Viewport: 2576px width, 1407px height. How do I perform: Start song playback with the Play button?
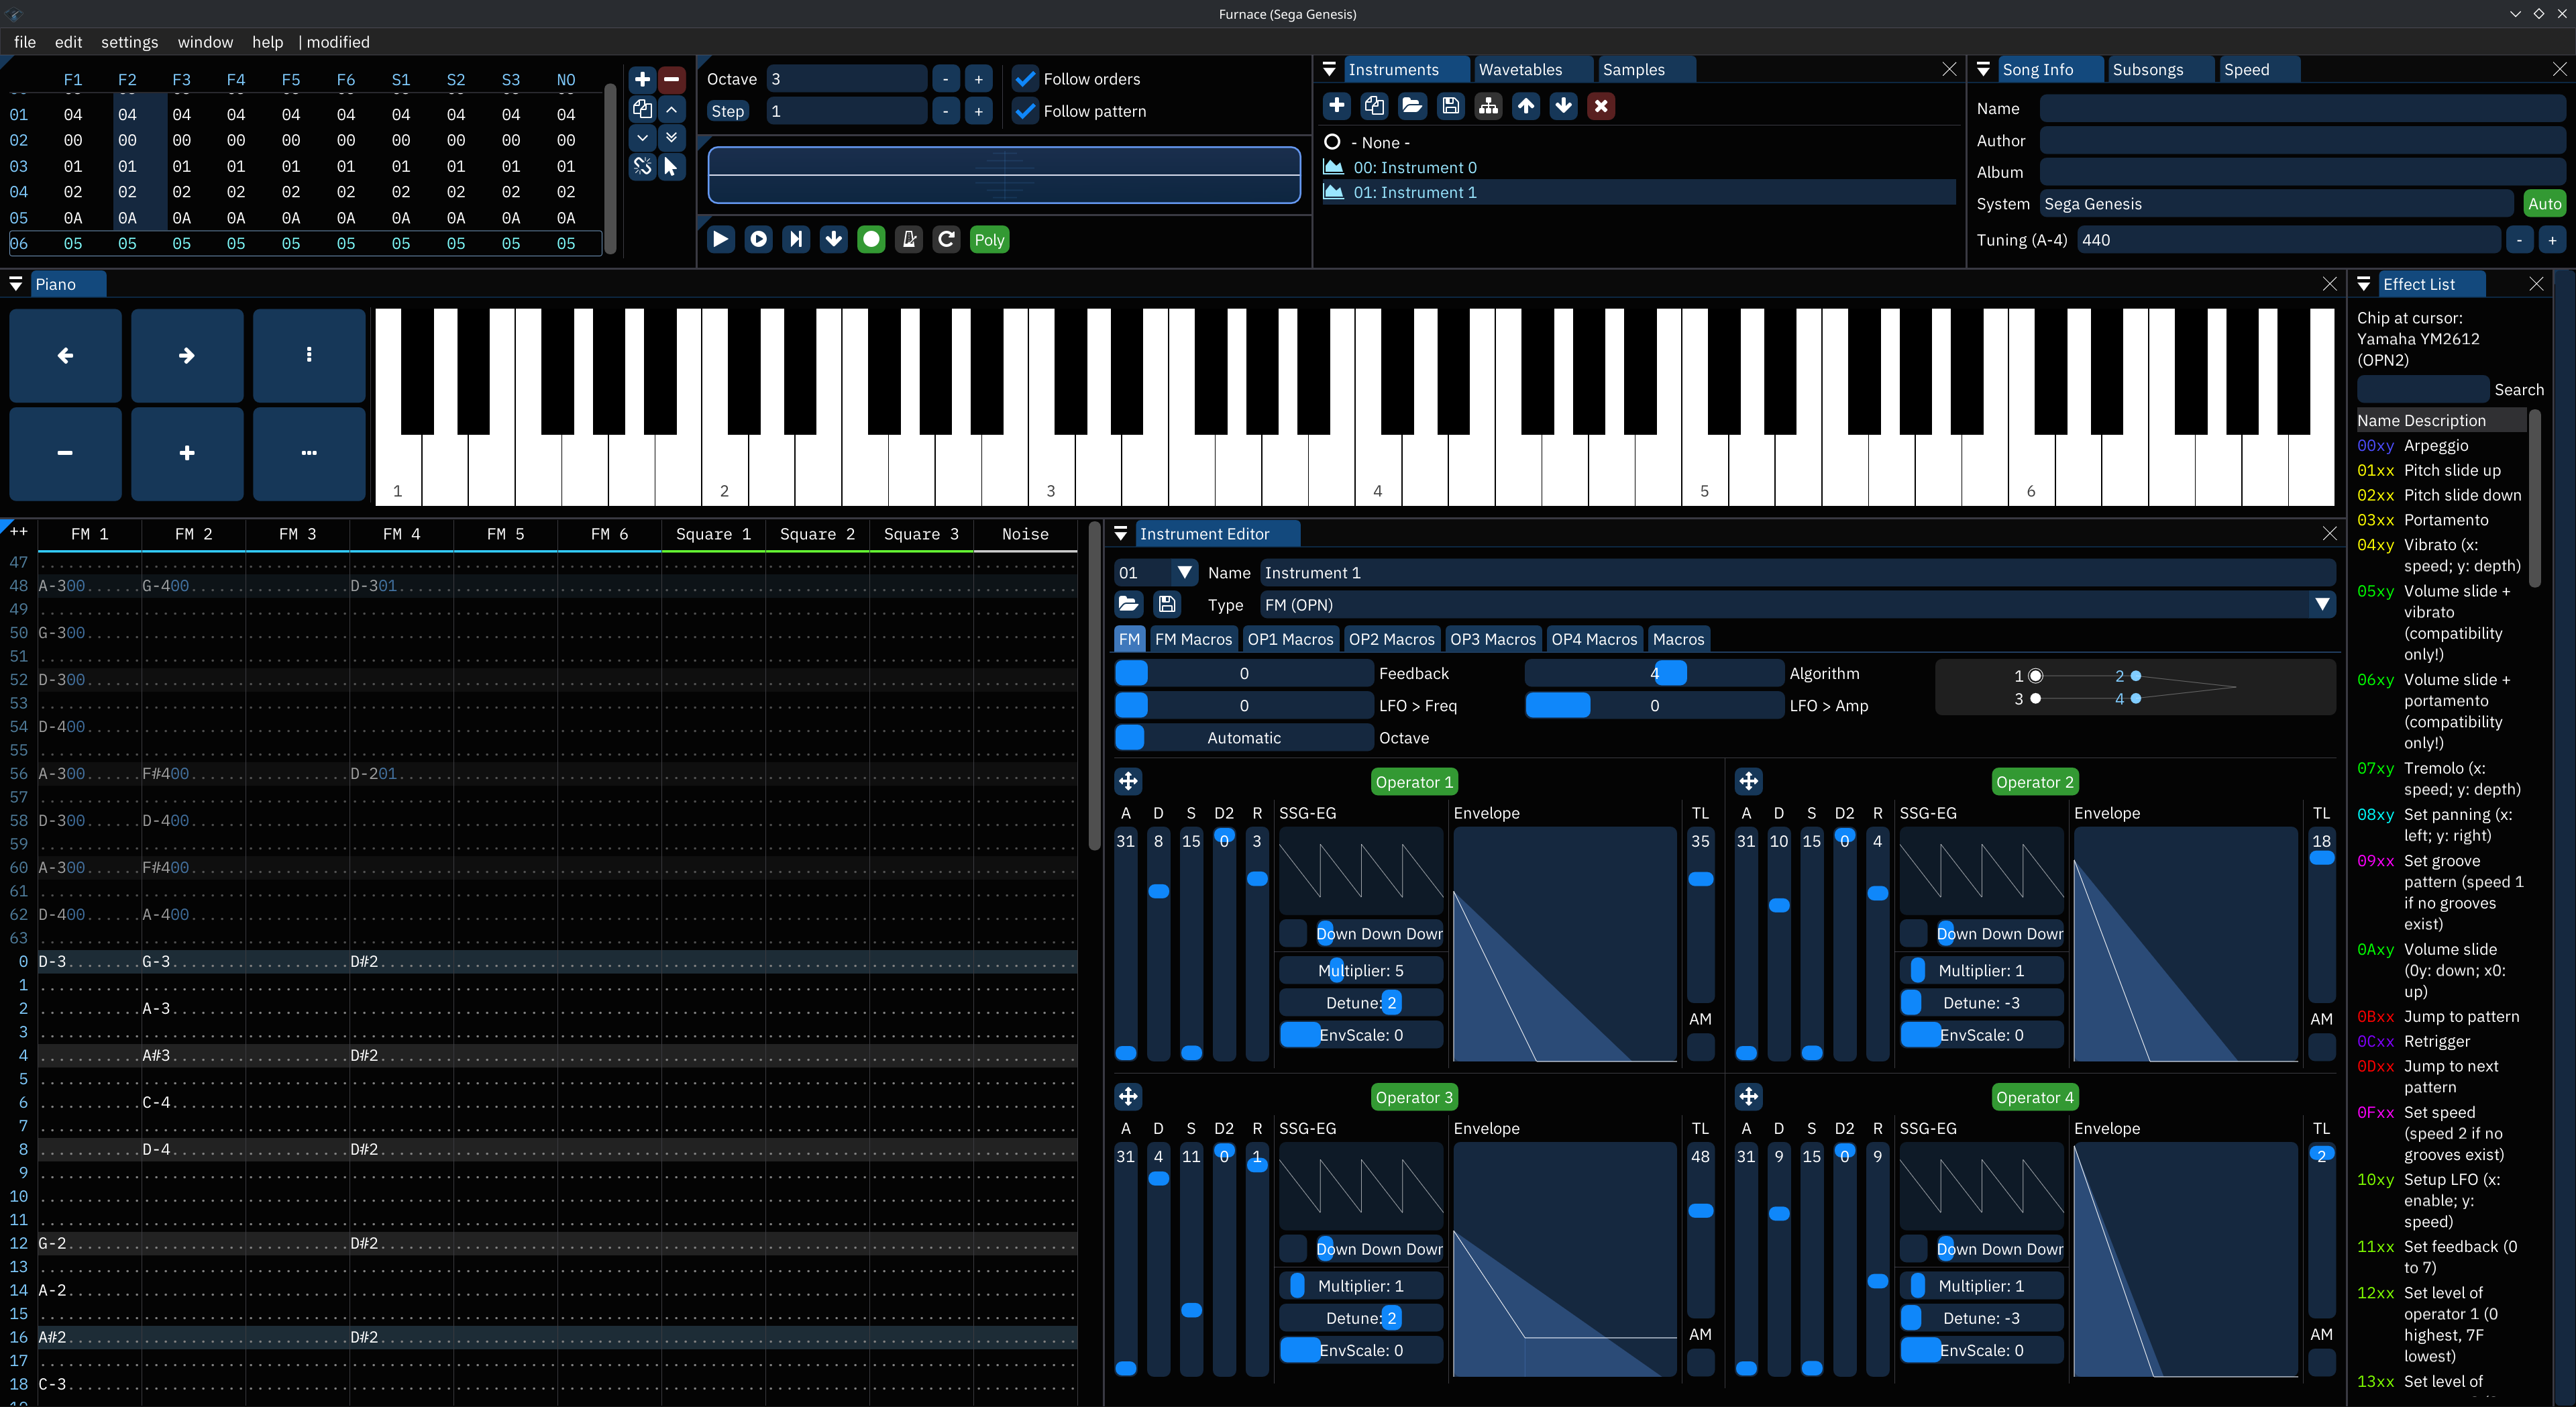pos(720,239)
